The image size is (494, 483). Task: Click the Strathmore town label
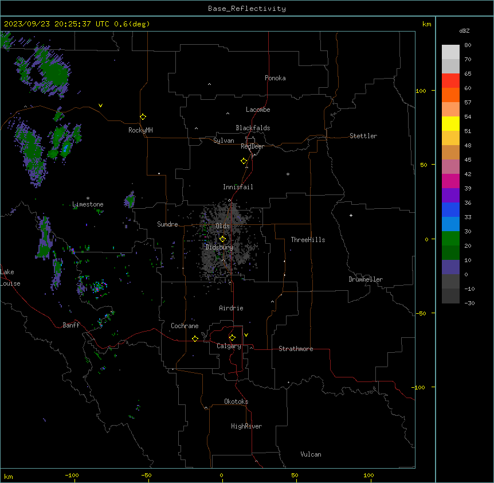[x=296, y=349]
